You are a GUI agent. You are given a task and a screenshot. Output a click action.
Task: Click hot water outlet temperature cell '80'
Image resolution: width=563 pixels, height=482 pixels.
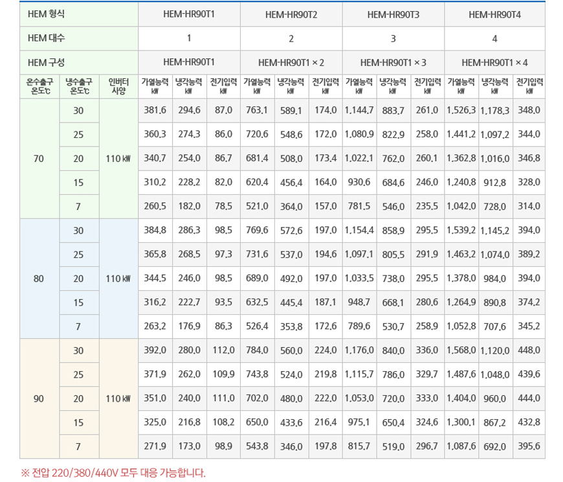[x=39, y=279]
